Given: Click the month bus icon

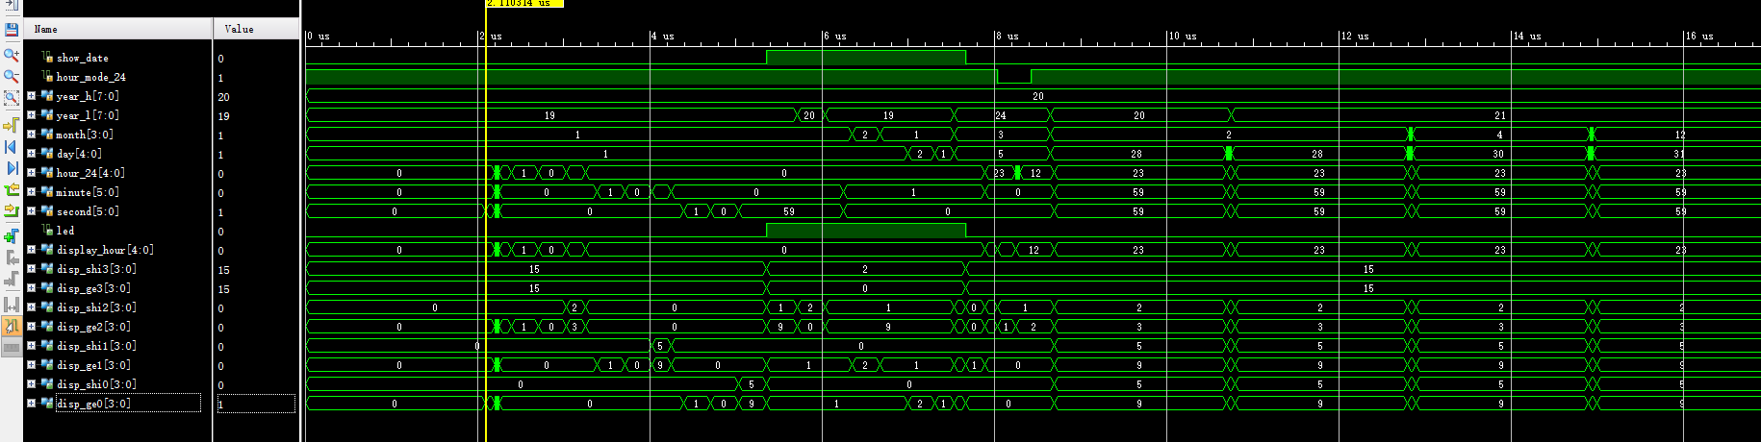Looking at the screenshot, I should point(47,135).
